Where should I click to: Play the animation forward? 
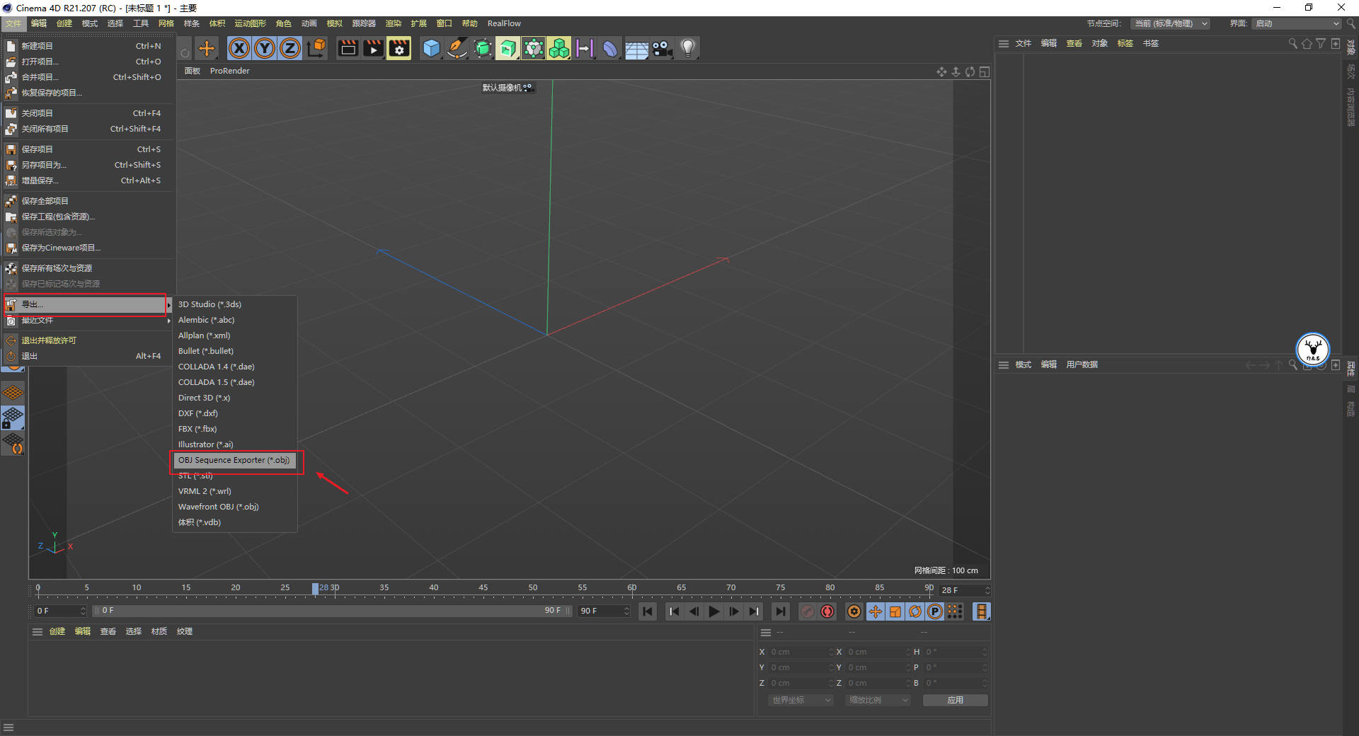pos(714,611)
